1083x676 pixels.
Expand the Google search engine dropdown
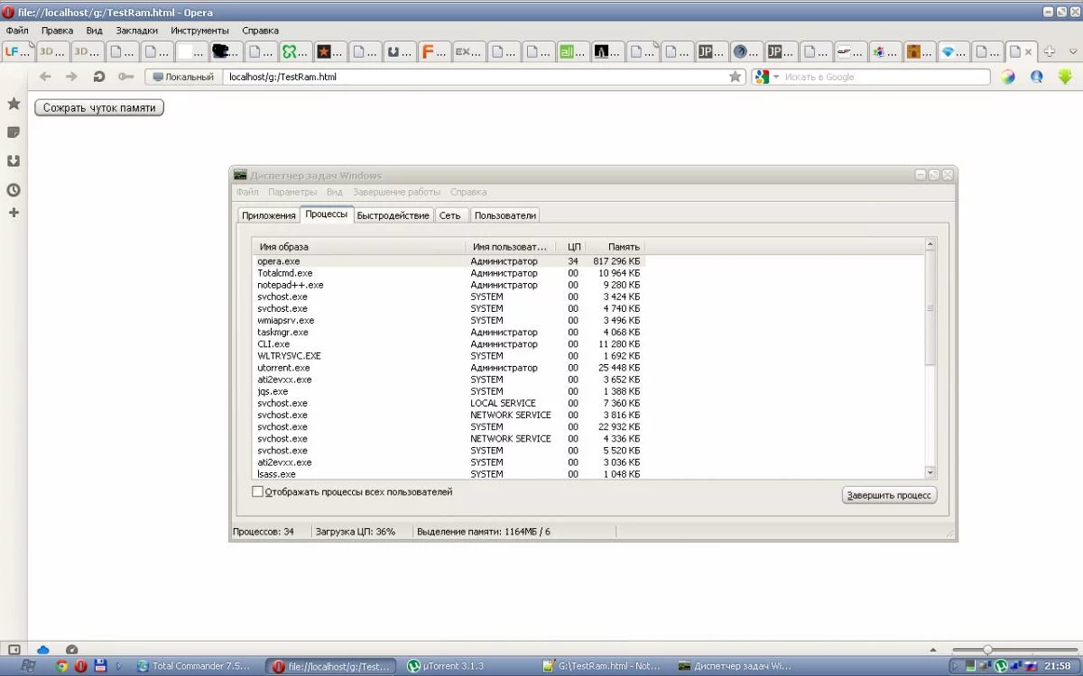point(775,78)
